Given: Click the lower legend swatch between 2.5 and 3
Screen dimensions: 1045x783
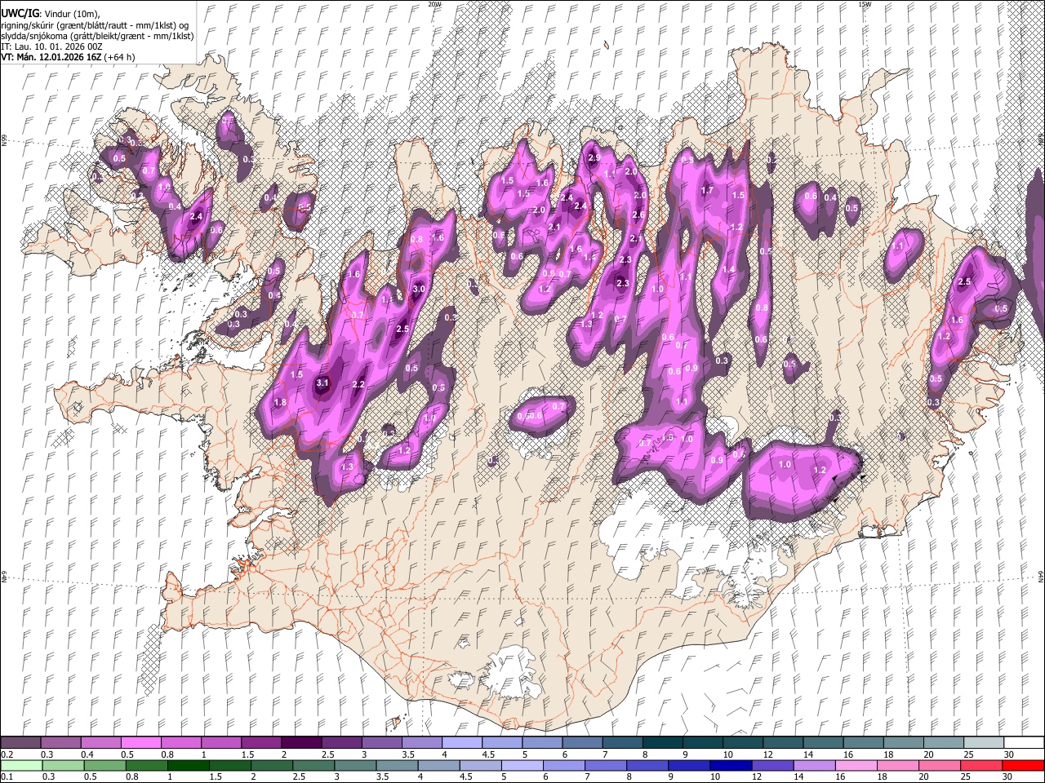Looking at the screenshot, I should coord(313,766).
